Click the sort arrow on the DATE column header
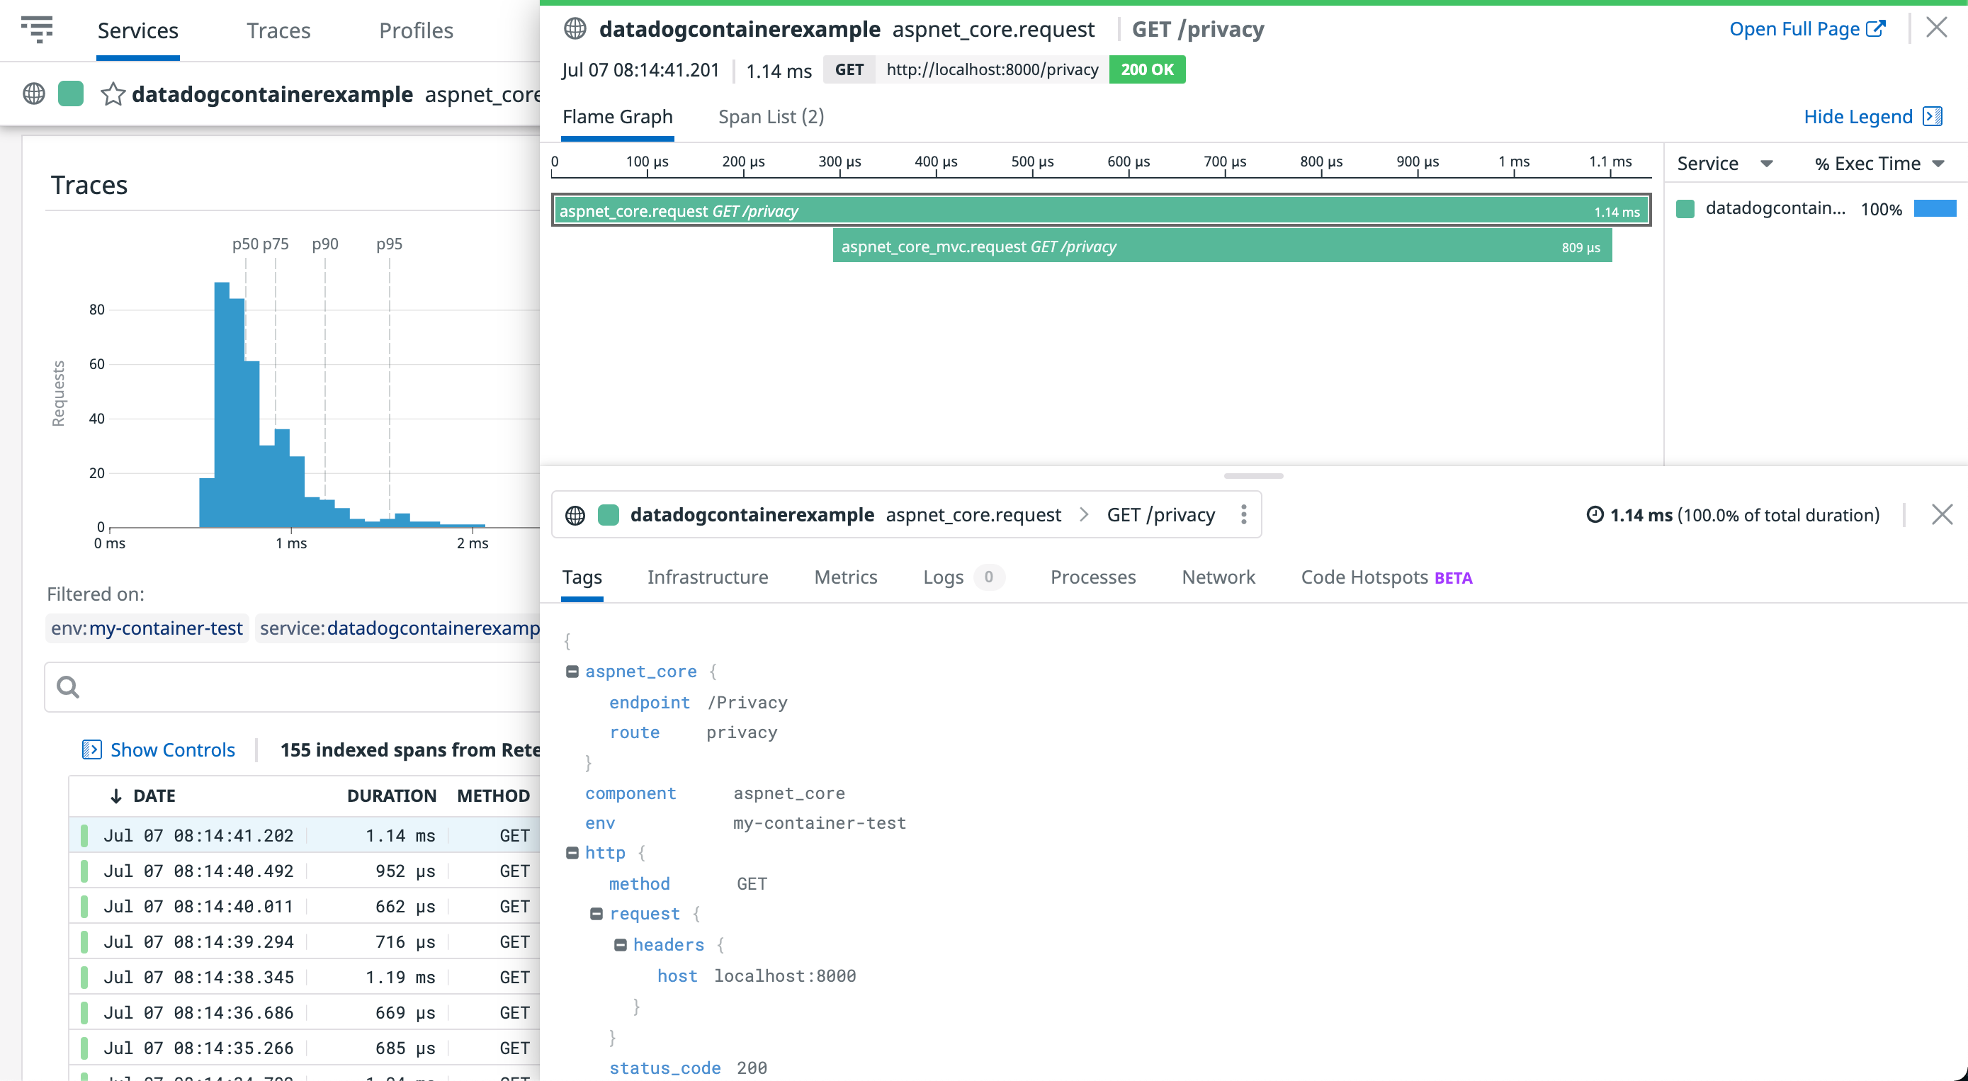This screenshot has width=1968, height=1081. (116, 796)
